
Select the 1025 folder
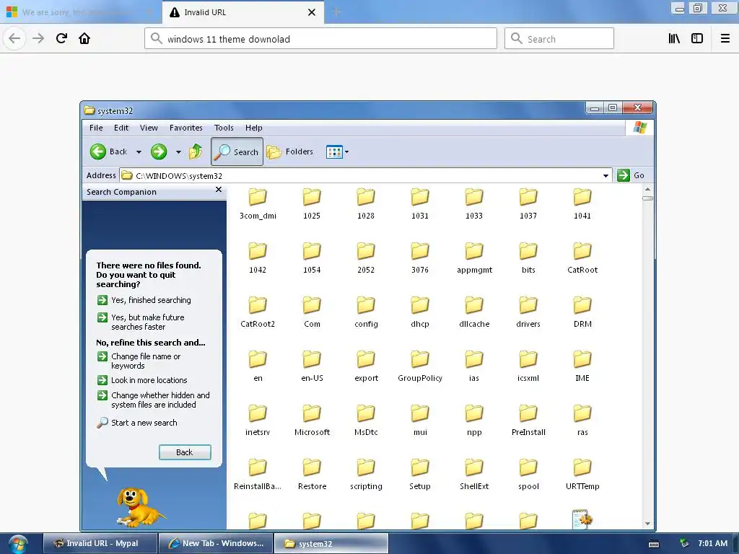(x=312, y=204)
